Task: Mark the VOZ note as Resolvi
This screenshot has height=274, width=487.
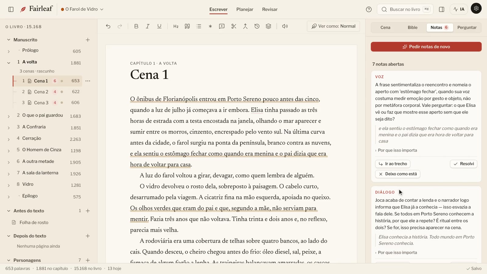Action: point(464,164)
